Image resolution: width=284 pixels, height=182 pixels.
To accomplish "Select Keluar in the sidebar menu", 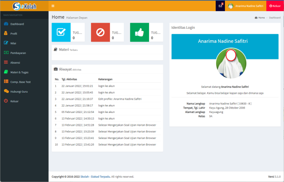I will (x=14, y=101).
